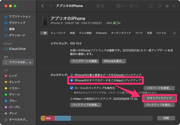Click Restore Backup (バックアップを復元...)
Viewport: 180px width, 125px height.
tap(159, 105)
